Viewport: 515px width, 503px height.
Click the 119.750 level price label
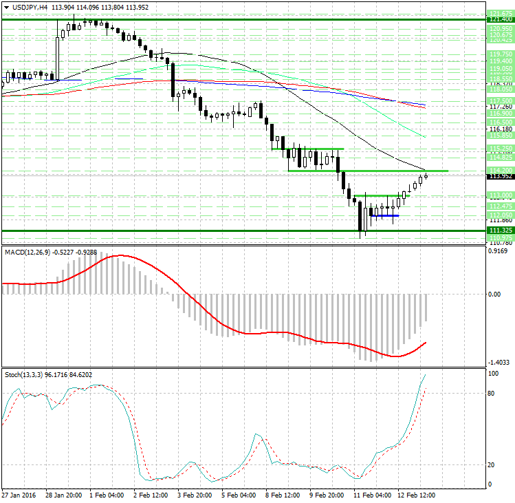(501, 54)
